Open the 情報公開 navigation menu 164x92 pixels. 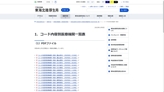[x=110, y=16]
